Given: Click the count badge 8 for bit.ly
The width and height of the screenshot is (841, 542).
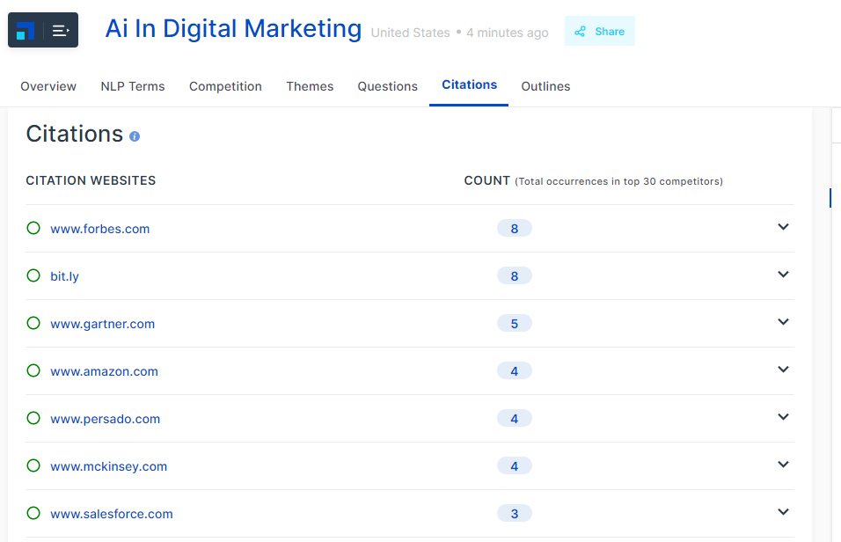Looking at the screenshot, I should coord(515,275).
